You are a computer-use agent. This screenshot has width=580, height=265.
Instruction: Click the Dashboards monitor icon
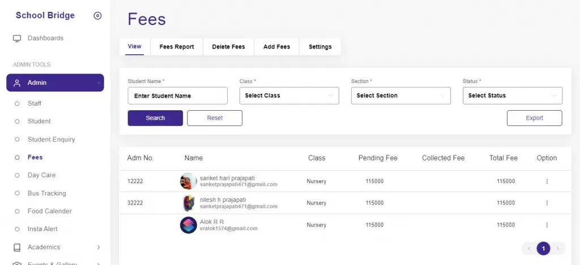17,38
